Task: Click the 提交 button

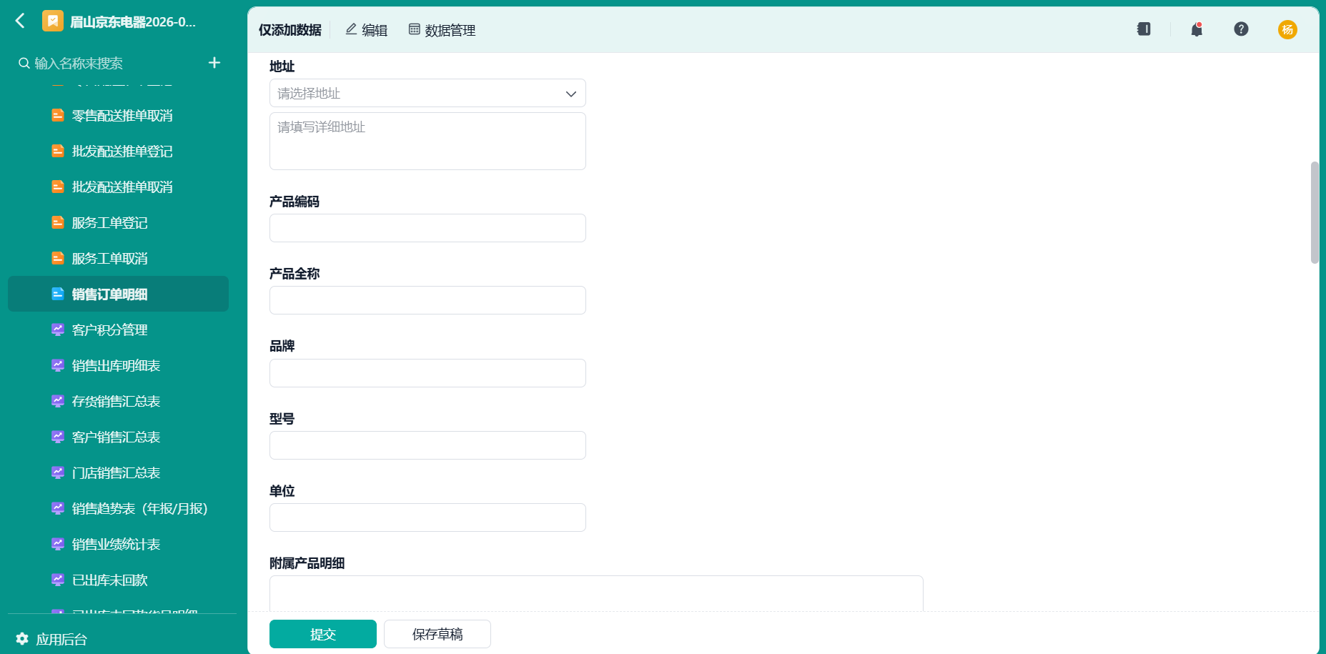Action: [x=323, y=634]
